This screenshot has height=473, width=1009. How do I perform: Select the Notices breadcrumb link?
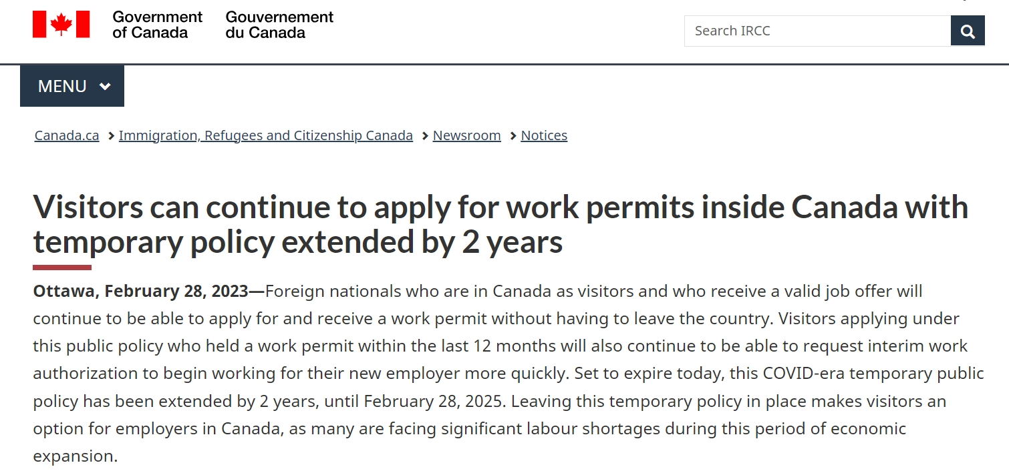tap(544, 135)
